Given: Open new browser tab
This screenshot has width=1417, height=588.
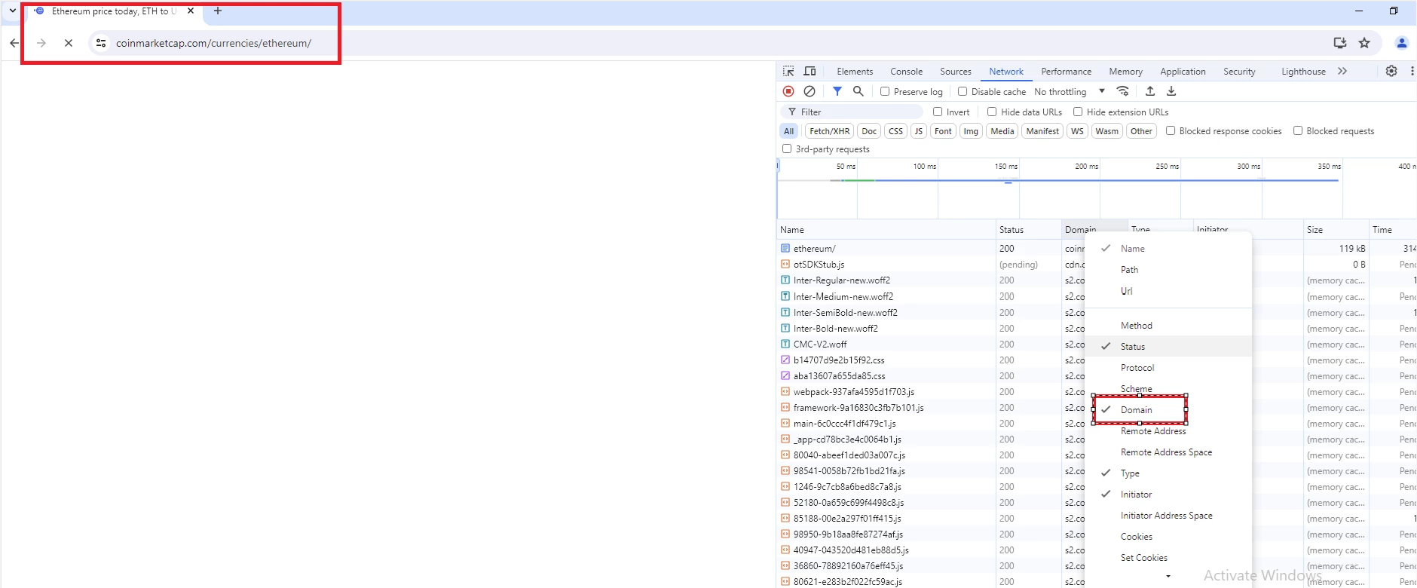Looking at the screenshot, I should (x=218, y=11).
